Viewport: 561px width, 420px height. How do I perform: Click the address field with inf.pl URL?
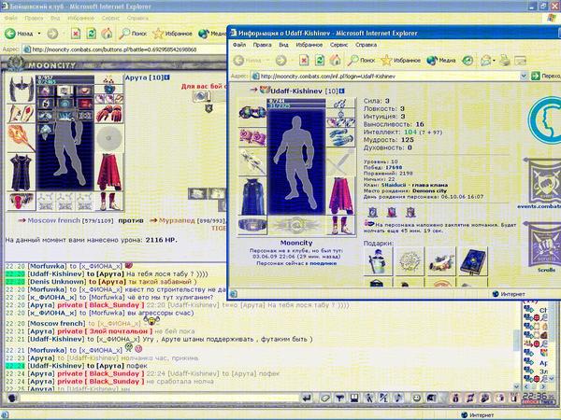(x=385, y=77)
